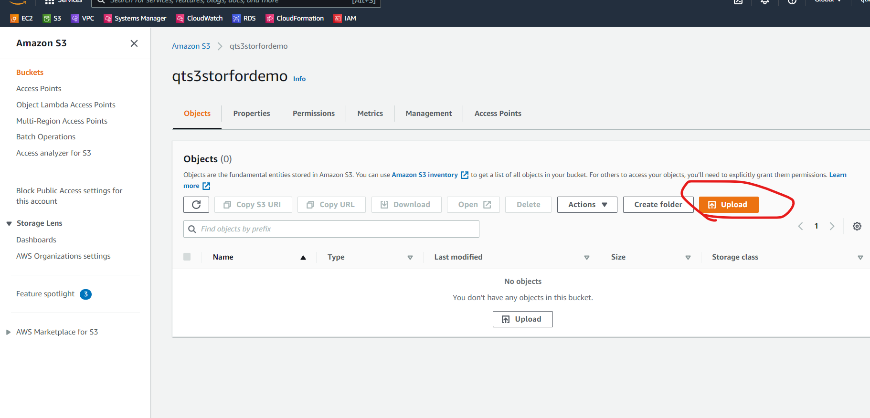Click the Upload button under No objects
Image resolution: width=870 pixels, height=418 pixels.
click(523, 319)
